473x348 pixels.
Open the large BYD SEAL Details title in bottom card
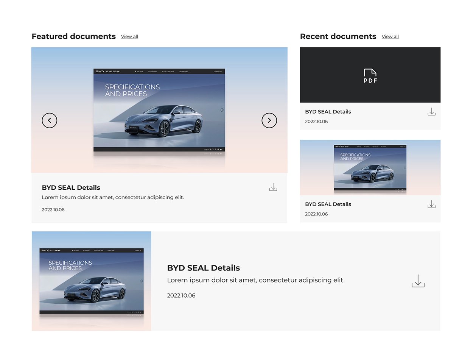tap(204, 268)
